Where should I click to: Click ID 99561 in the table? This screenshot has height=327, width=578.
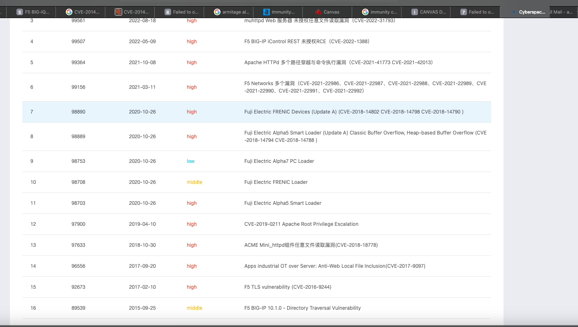pyautogui.click(x=78, y=21)
